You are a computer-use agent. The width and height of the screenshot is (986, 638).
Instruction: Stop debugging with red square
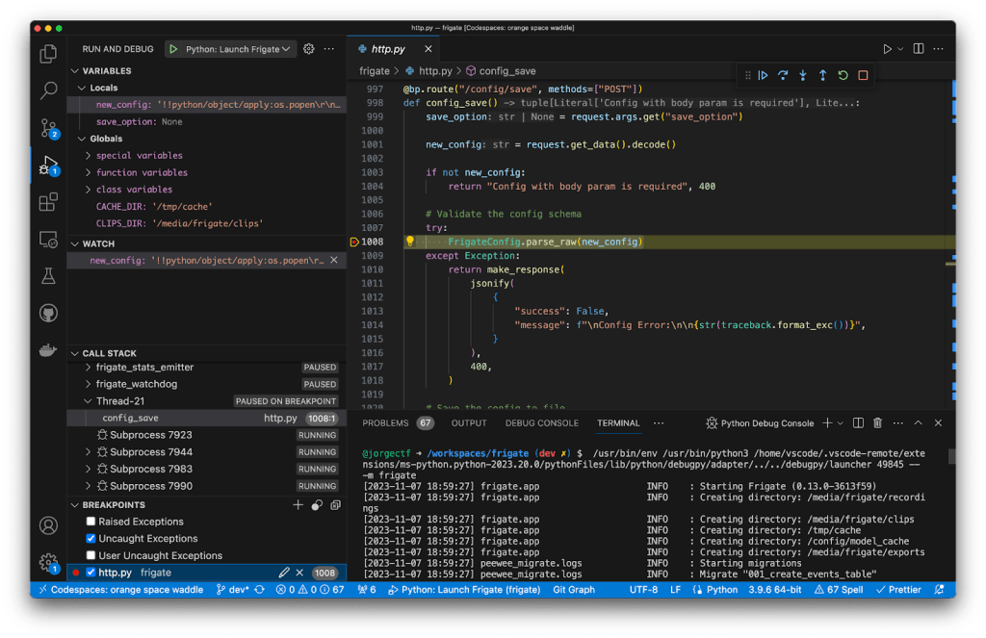pos(864,75)
